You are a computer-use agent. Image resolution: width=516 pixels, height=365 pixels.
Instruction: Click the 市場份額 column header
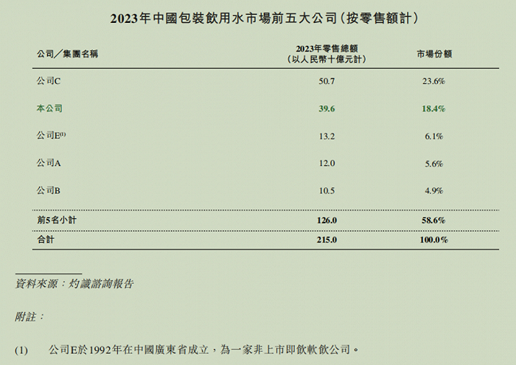click(434, 54)
